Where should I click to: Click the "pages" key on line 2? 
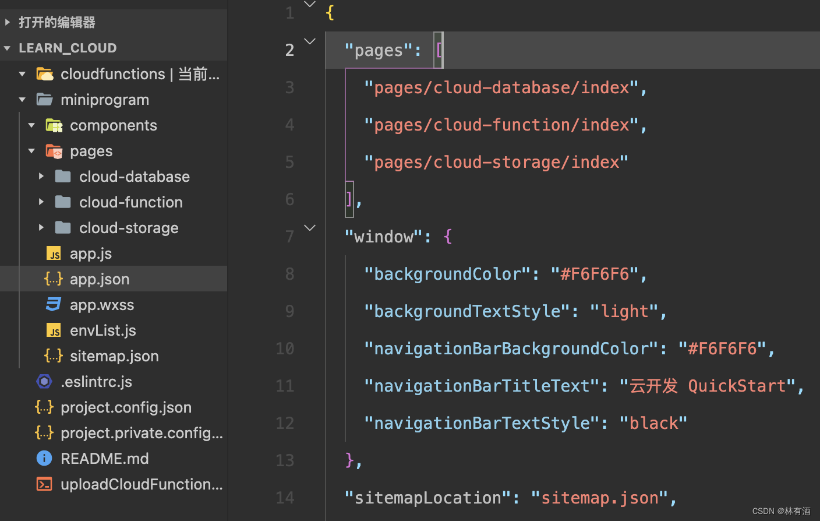pyautogui.click(x=379, y=51)
